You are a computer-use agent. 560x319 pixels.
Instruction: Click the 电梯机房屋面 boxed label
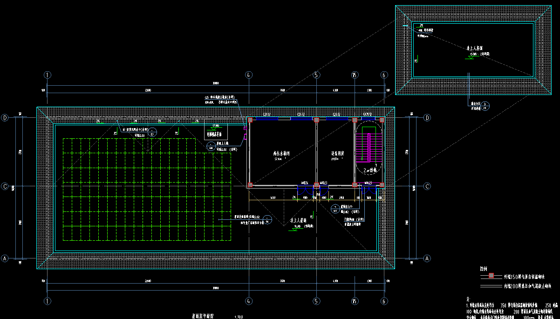pos(216,134)
